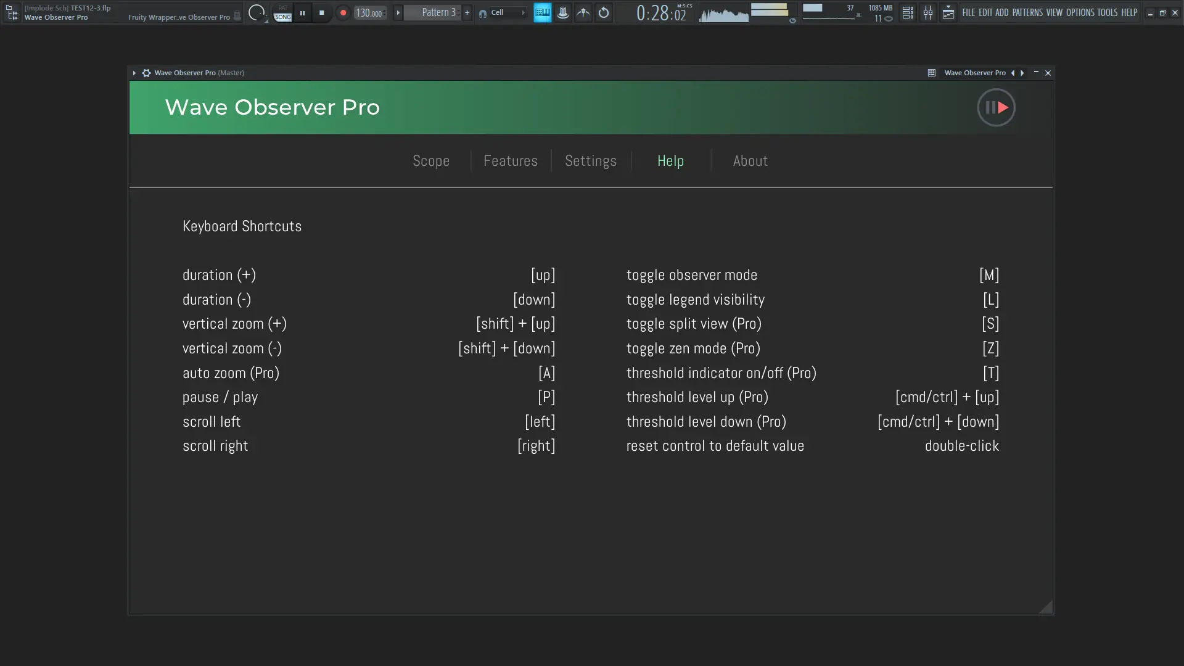Image resolution: width=1184 pixels, height=666 pixels.
Task: Enable the typing keyboard to piano icon
Action: [x=542, y=12]
